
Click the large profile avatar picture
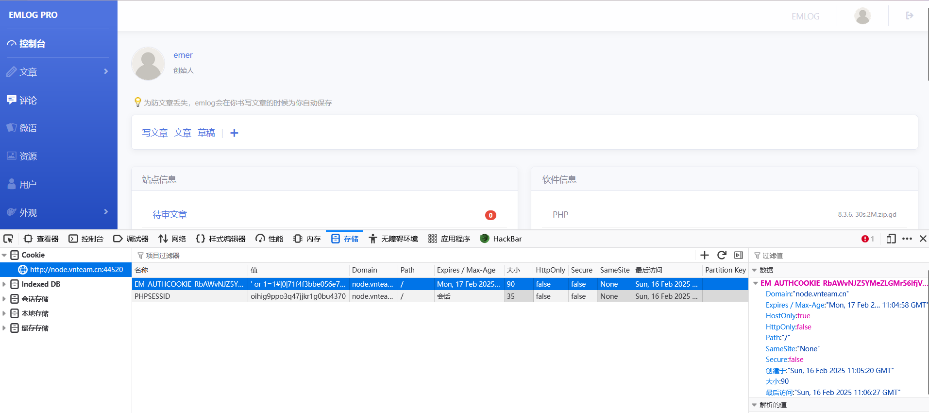[148, 64]
